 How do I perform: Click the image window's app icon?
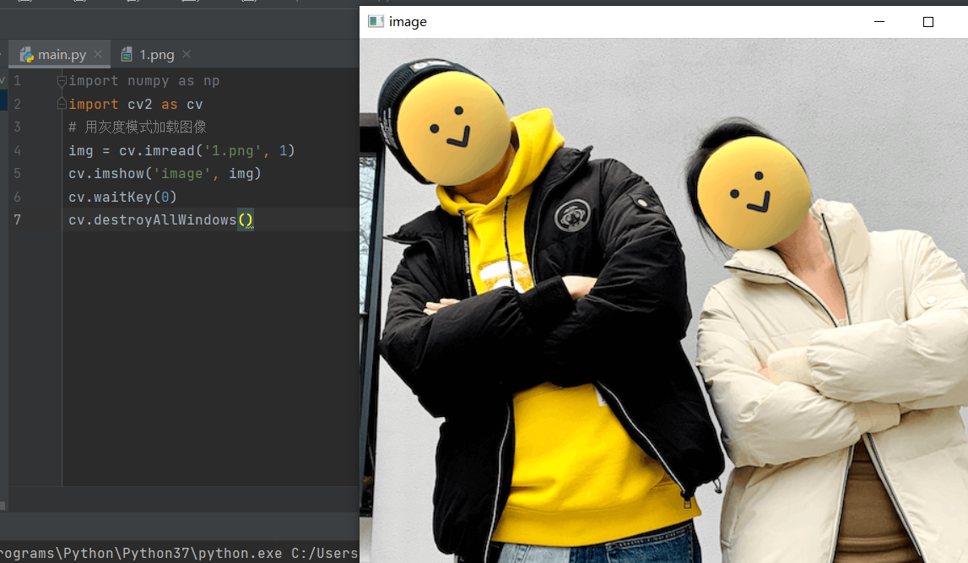click(376, 22)
